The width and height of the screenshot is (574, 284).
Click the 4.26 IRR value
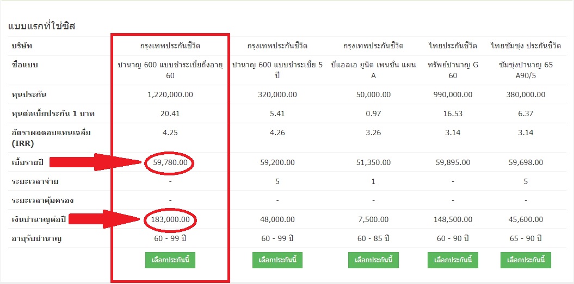[x=277, y=132]
